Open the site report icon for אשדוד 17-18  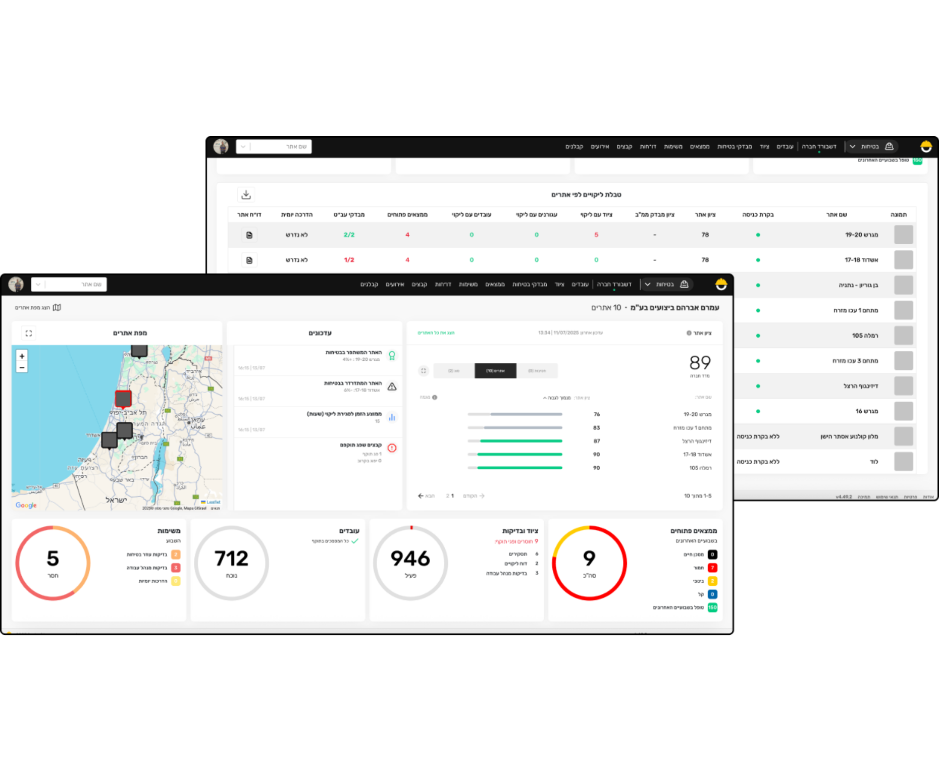click(x=249, y=260)
